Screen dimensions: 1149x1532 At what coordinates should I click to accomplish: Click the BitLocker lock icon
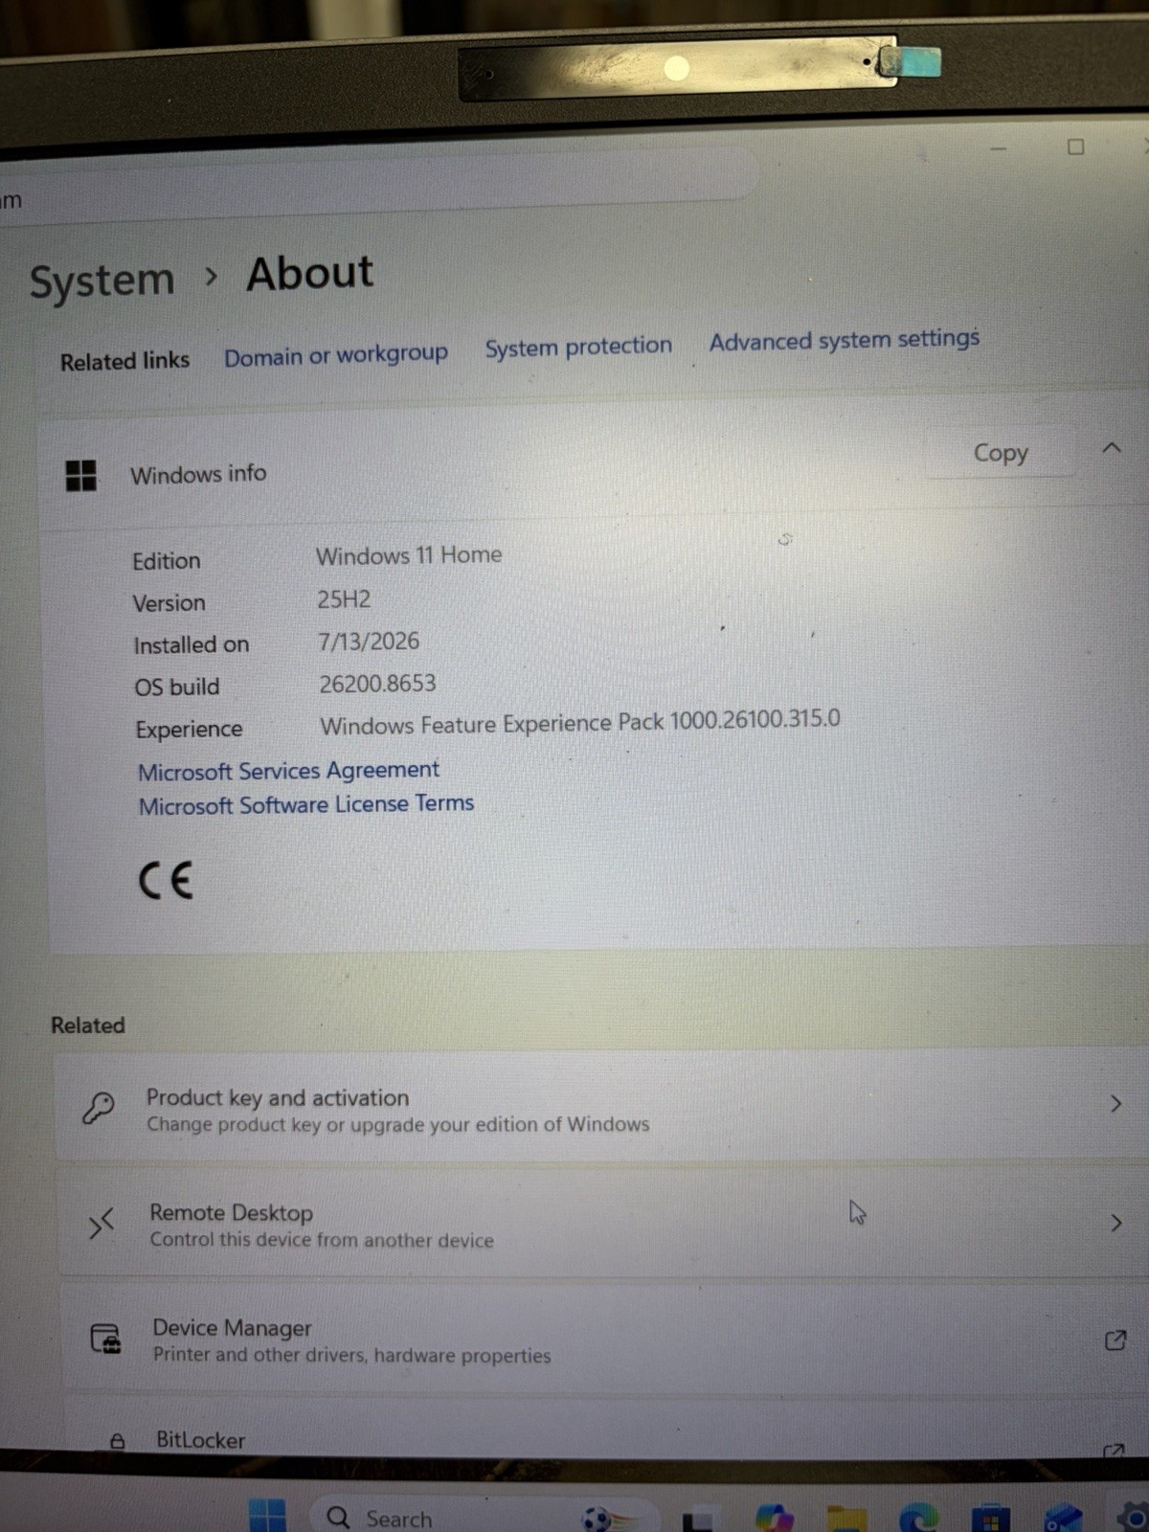[117, 1440]
